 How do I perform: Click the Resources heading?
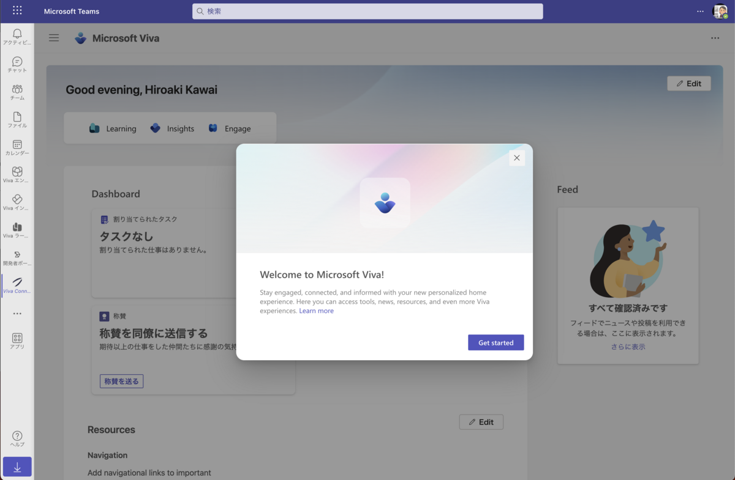coord(111,430)
